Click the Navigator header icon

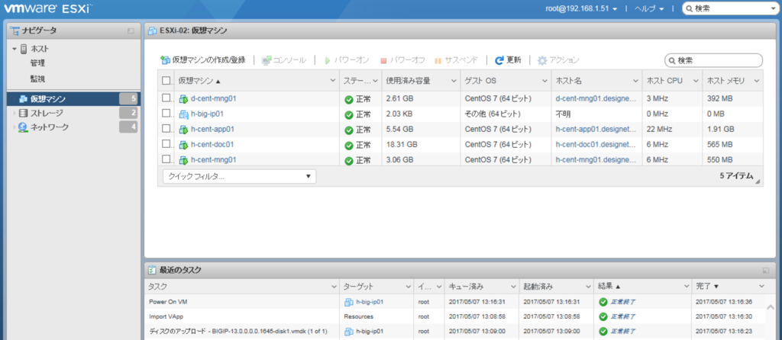[x=15, y=30]
